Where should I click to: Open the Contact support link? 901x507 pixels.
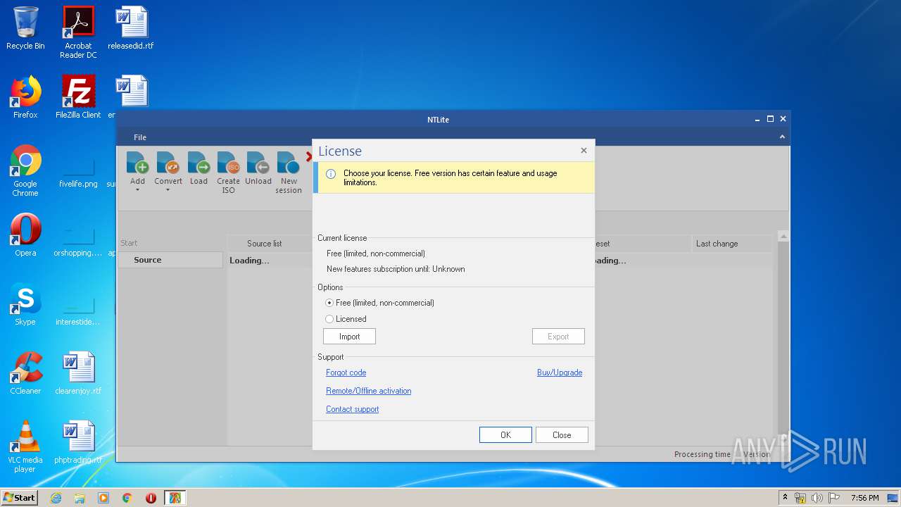[x=352, y=409]
